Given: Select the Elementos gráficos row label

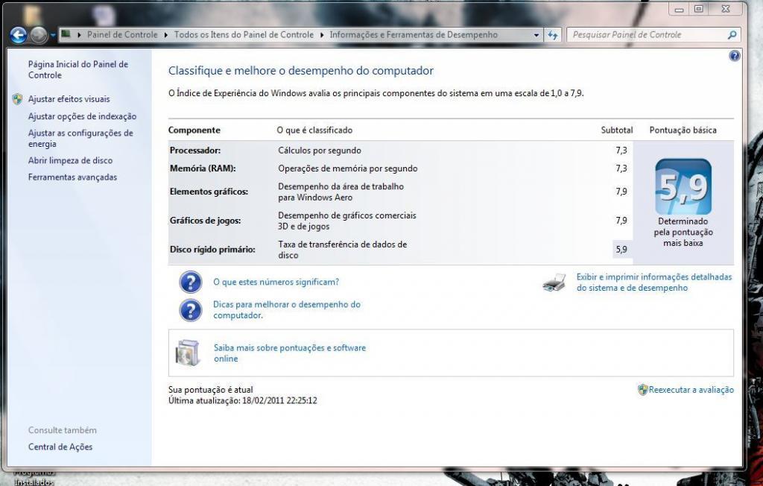Looking at the screenshot, I should (x=209, y=192).
